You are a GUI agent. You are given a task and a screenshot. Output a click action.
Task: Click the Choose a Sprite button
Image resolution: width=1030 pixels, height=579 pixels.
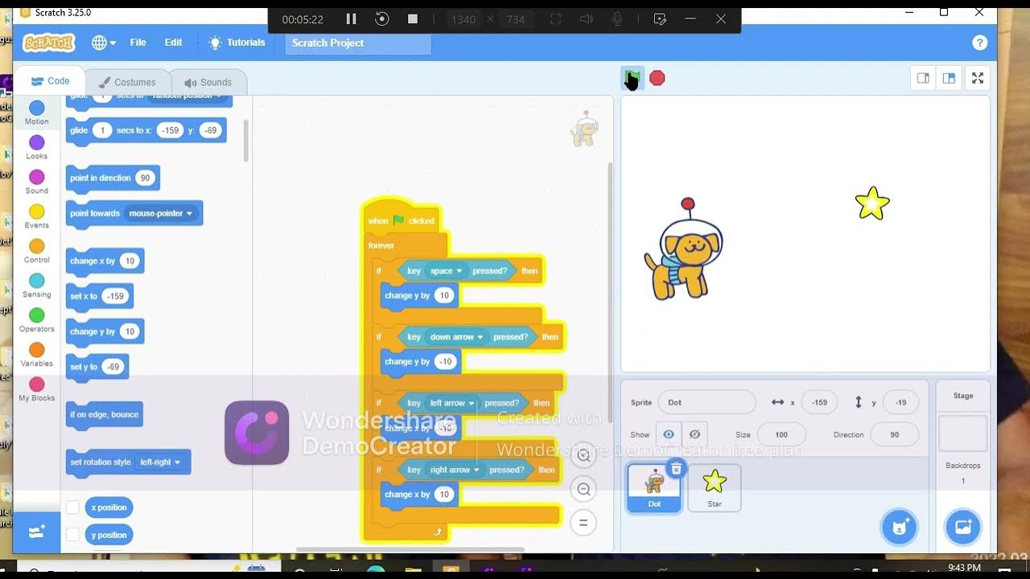(900, 527)
